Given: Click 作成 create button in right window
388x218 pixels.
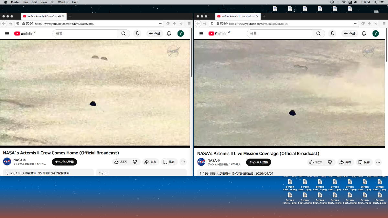Looking at the screenshot, I should pos(349,34).
